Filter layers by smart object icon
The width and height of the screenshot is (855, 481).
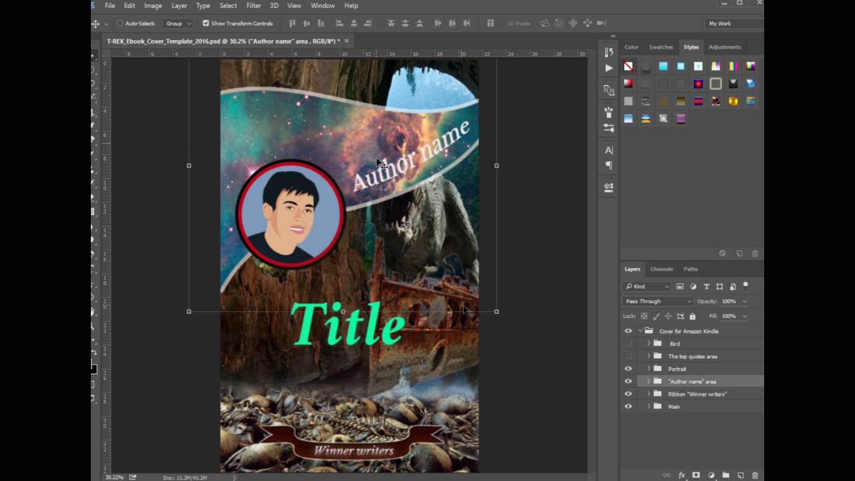pyautogui.click(x=733, y=287)
